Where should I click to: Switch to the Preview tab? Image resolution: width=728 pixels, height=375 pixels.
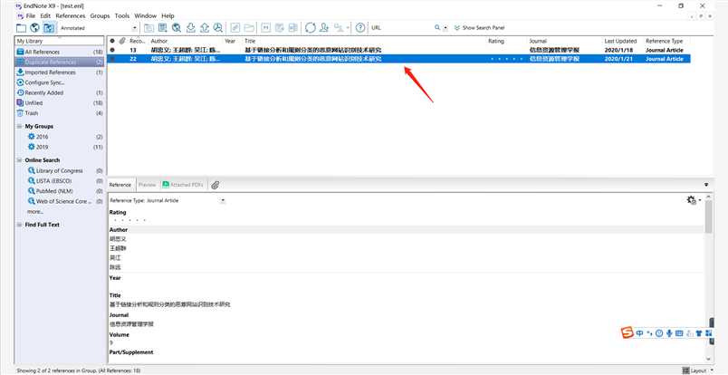tap(148, 185)
